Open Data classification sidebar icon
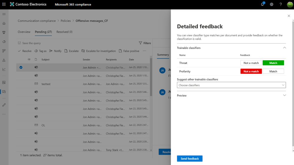This screenshot has width=294, height=165. pos(4,42)
